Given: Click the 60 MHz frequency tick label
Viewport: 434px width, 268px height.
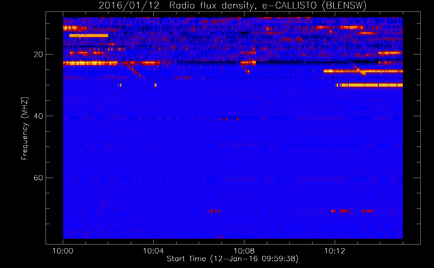Looking at the screenshot, I should 38,178.
